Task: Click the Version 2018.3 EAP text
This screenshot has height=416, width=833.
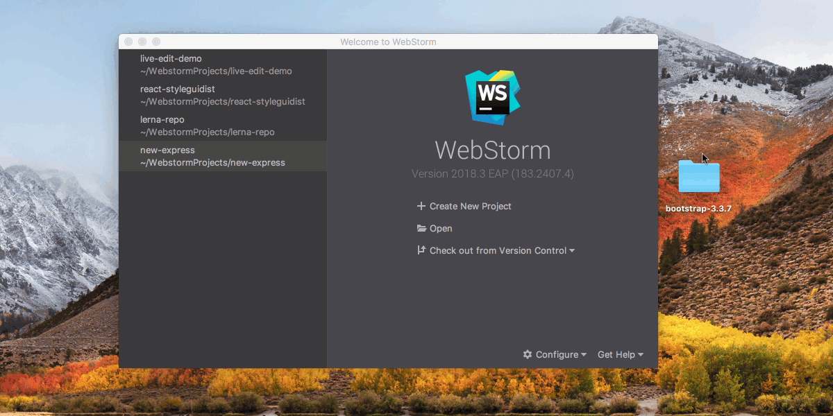Action: [493, 173]
